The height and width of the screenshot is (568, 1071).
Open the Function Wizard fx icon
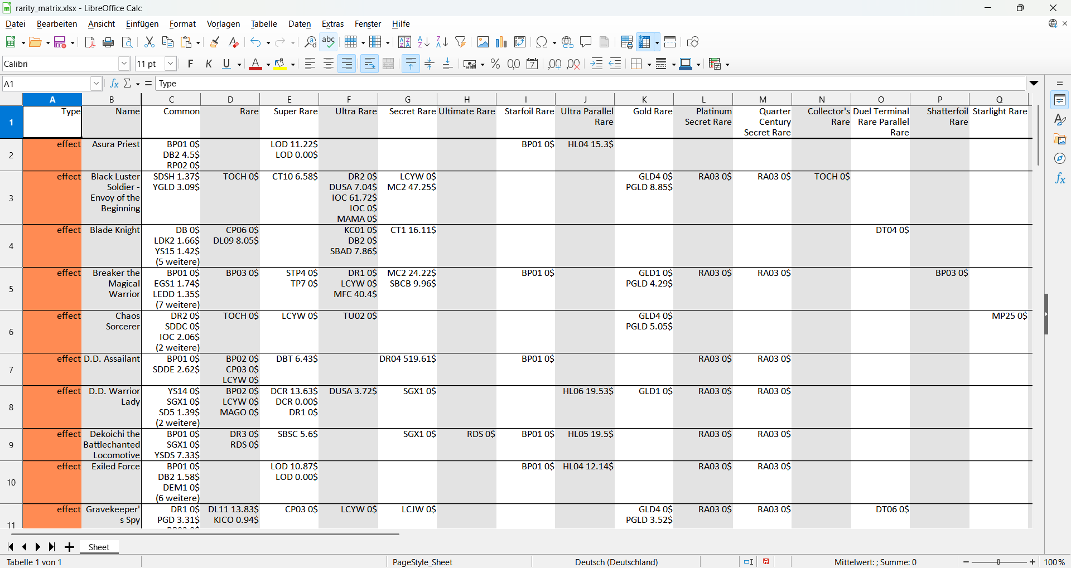(x=114, y=84)
